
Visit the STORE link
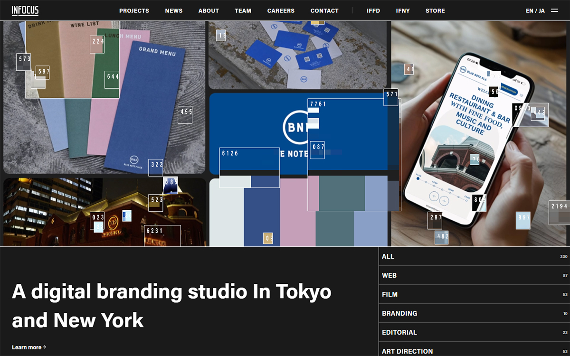click(435, 10)
